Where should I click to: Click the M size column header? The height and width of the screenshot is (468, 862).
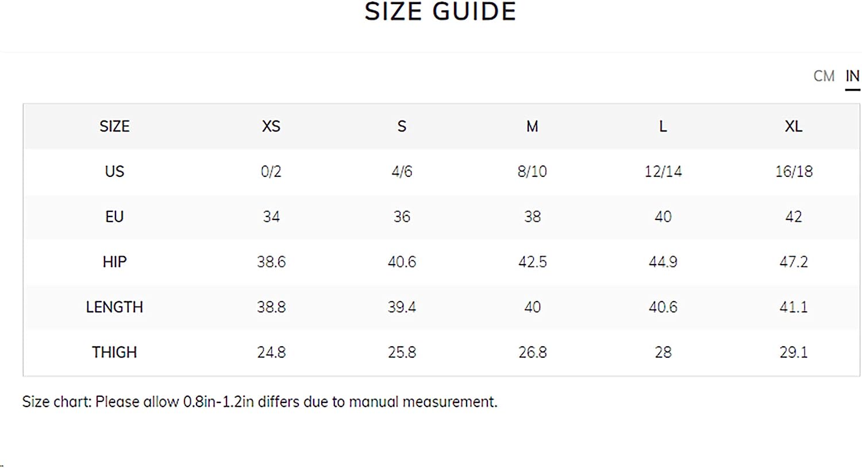532,126
